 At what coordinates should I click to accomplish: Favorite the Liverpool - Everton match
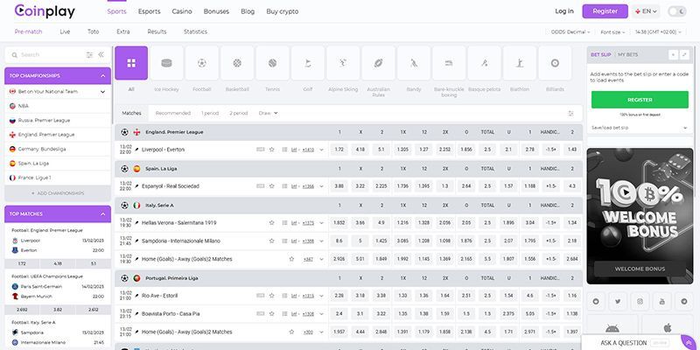pos(271,150)
